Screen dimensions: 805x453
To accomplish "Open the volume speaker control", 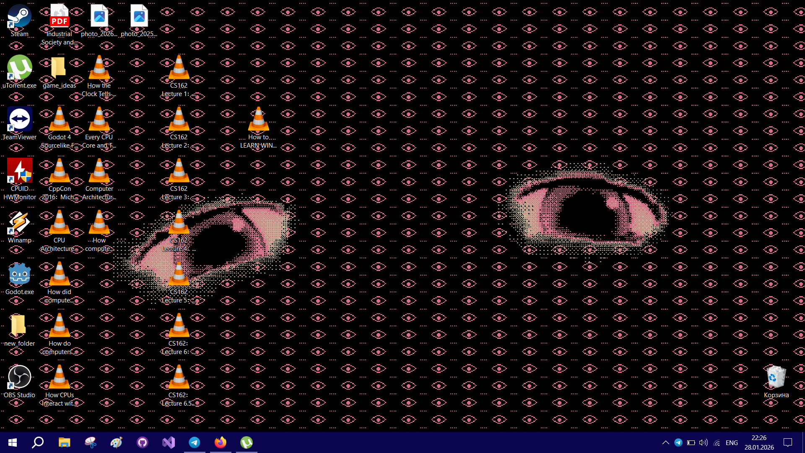I will (703, 443).
